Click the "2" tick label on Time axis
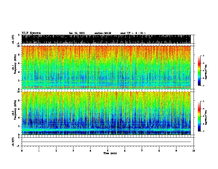 pos(56,150)
